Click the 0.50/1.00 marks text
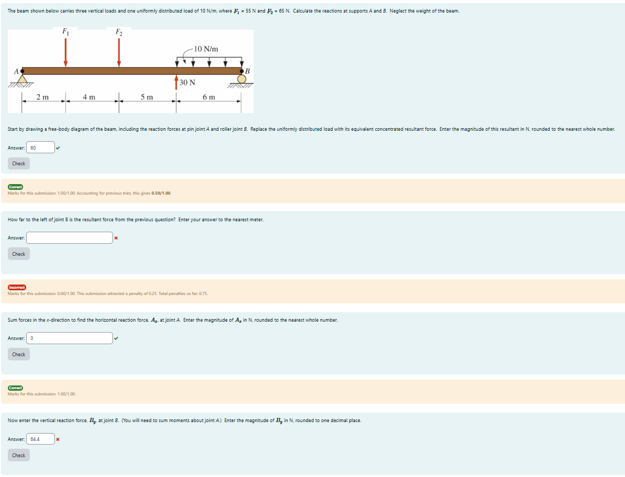Image resolution: width=625 pixels, height=477 pixels. [161, 194]
